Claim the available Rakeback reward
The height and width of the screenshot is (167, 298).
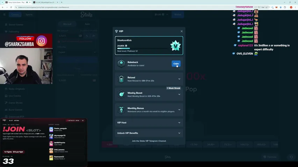(x=176, y=64)
